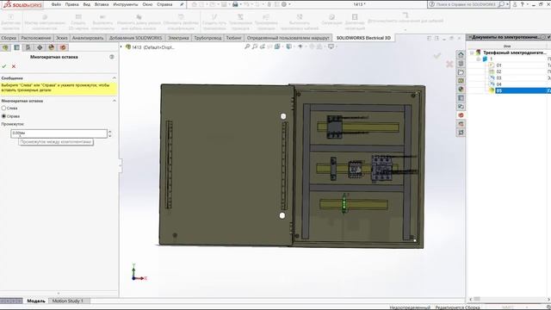Pin the menu bar with pushpin icon
Screen dimensions: 551x310
click(x=182, y=4)
